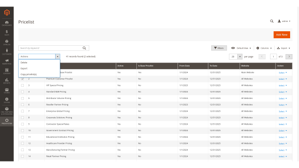
Task: Check the Corporate Solutions Pricing row
Action: click(x=22, y=118)
